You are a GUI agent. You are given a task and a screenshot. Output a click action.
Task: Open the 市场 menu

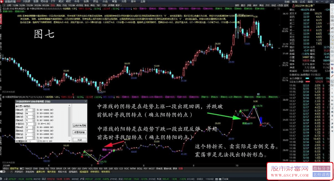pyautogui.click(x=77, y=1)
